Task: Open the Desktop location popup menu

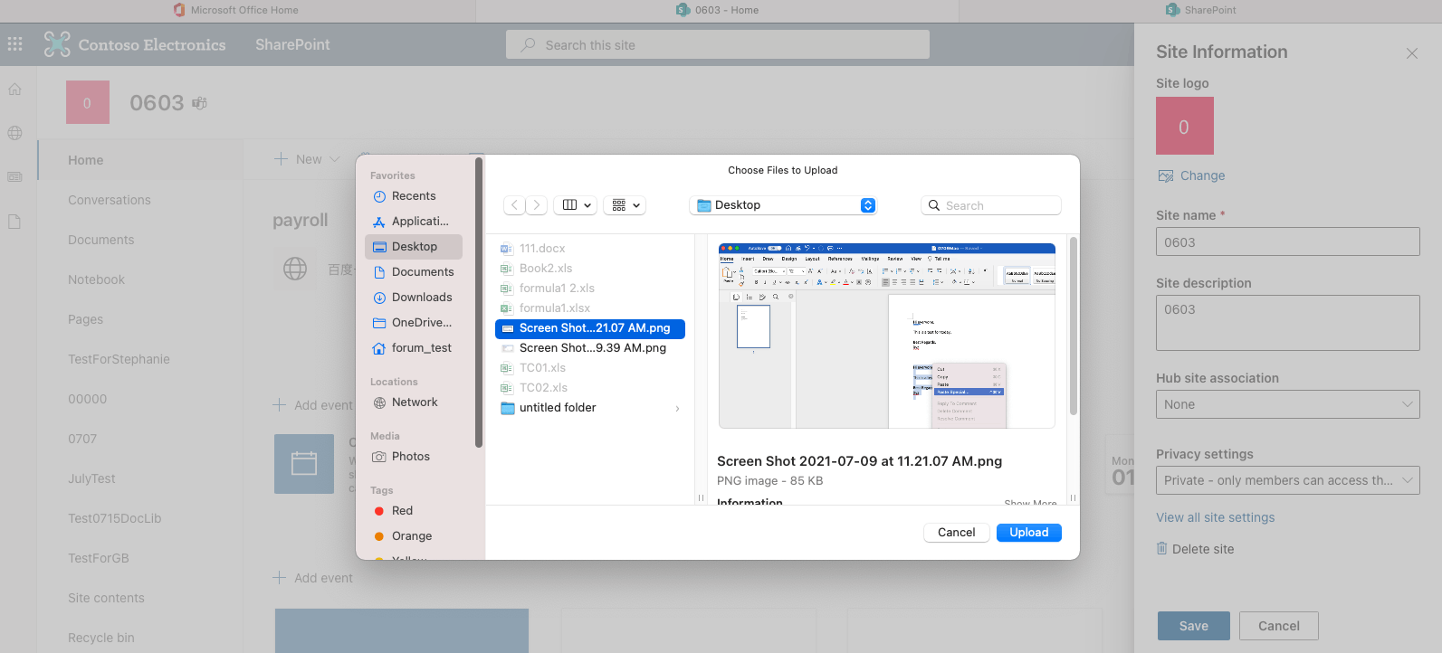Action: tap(783, 205)
